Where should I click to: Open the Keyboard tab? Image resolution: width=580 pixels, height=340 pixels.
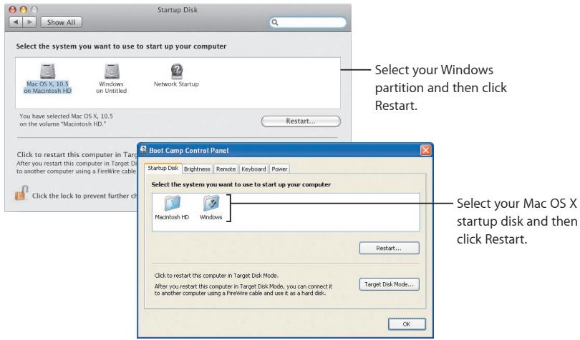(253, 169)
